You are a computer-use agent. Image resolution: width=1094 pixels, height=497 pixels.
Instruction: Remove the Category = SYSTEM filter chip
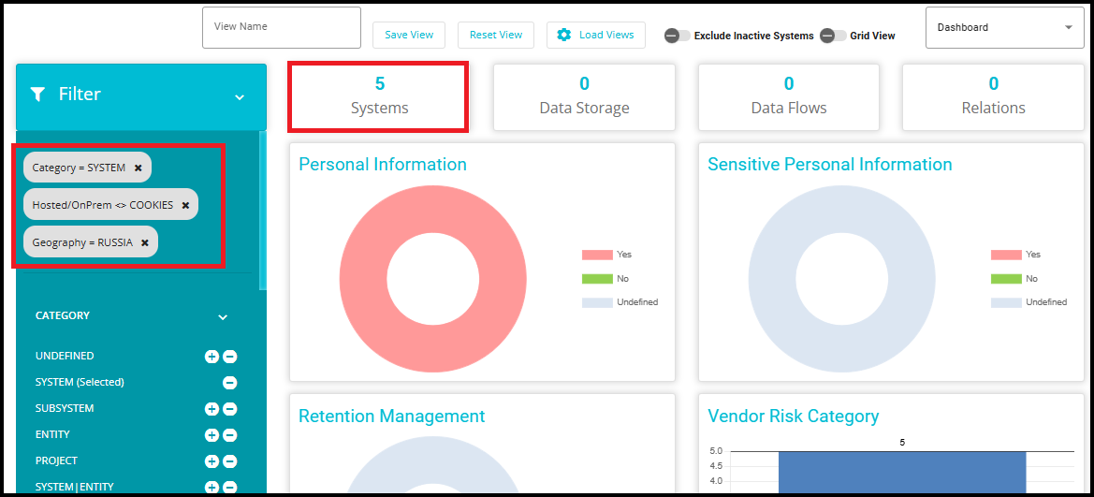click(138, 168)
